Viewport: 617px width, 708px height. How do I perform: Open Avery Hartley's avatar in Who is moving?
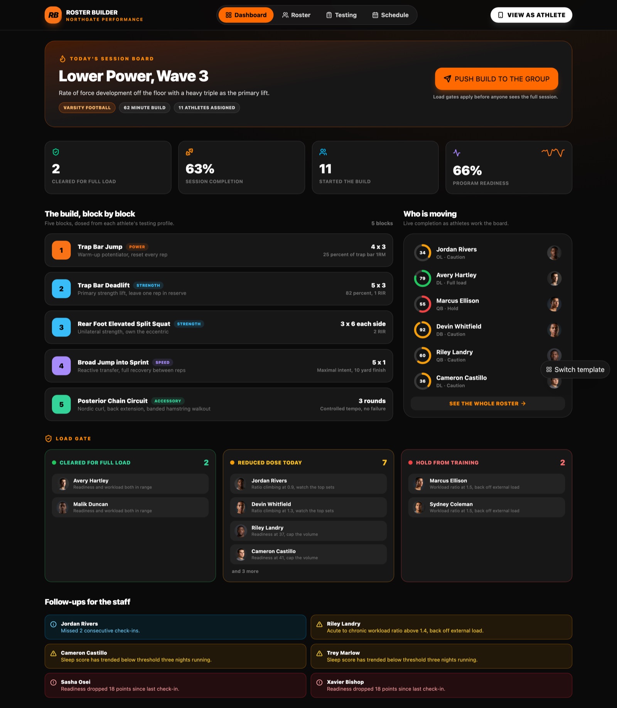tap(554, 278)
